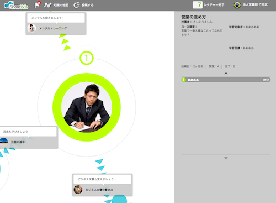Expand the lecture list with down chevron
Image resolution: width=276 pixels, height=203 pixels.
pos(226,158)
